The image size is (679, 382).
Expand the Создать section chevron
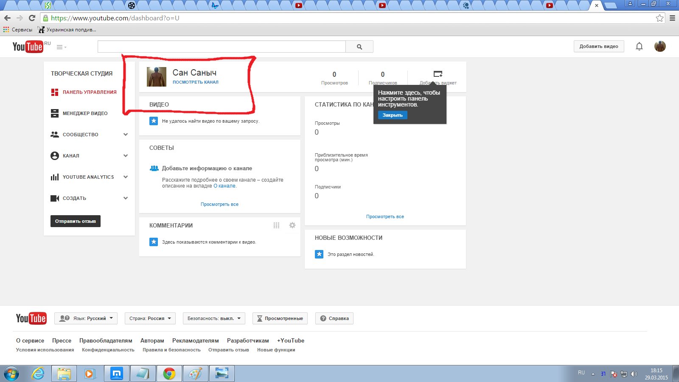pos(126,198)
